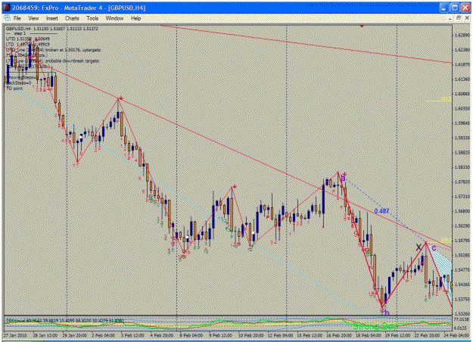Click the purple 'b' wave label
The image size is (473, 342).
[387, 313]
